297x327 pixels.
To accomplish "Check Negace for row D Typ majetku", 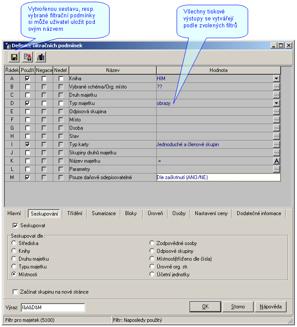I will 44,103.
